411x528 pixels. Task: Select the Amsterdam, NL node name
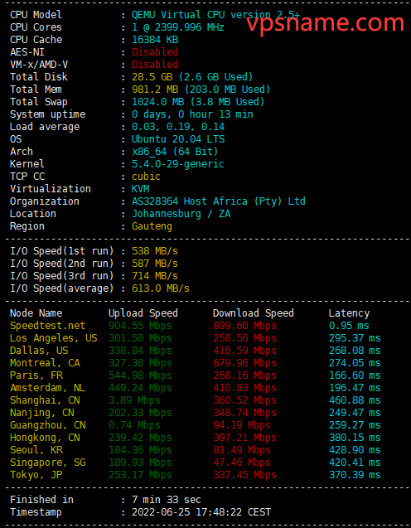point(47,388)
